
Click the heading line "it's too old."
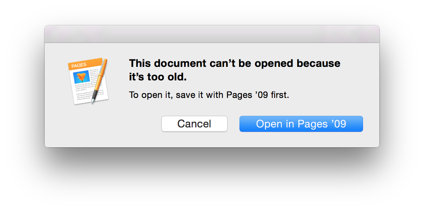tap(158, 77)
